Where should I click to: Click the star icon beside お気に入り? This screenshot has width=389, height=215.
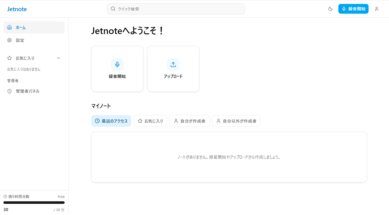pos(10,58)
